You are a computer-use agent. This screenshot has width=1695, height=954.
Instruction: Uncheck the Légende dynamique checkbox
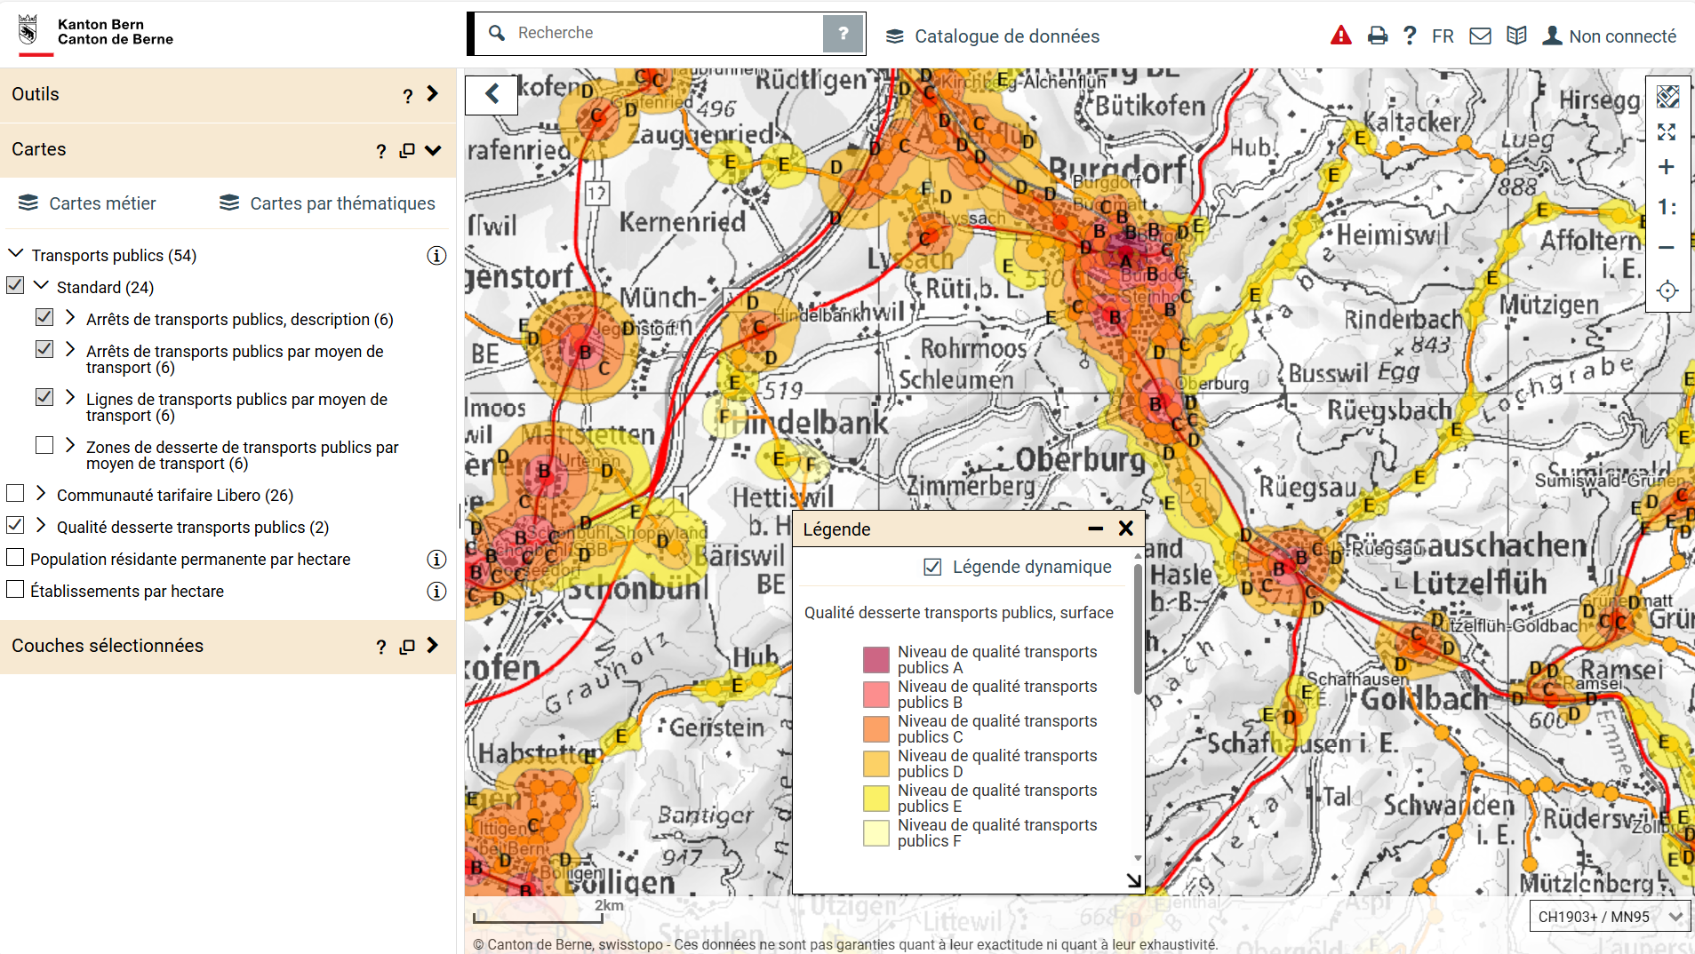click(932, 567)
